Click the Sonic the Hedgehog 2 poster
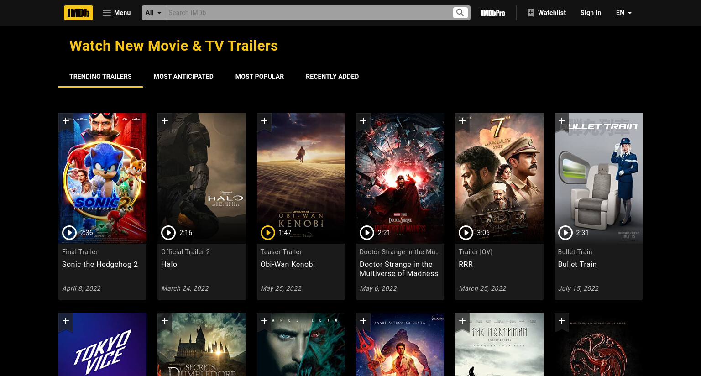 (x=102, y=178)
